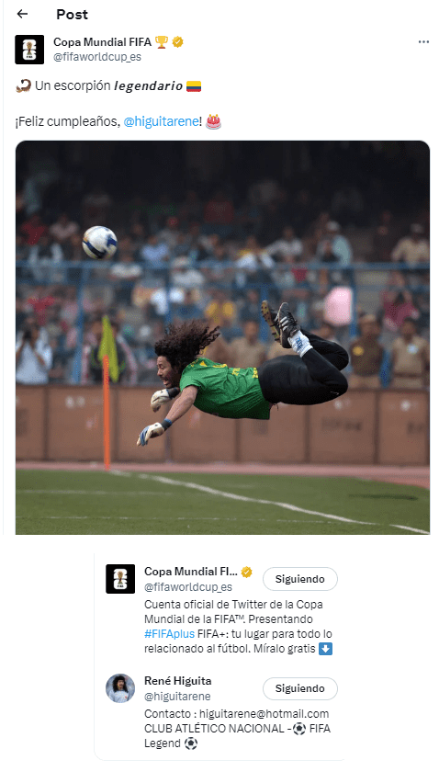Toggle Siguiendo for Copa Mundial FIFA account
Screen dimensions: 439x783
pyautogui.click(x=299, y=579)
